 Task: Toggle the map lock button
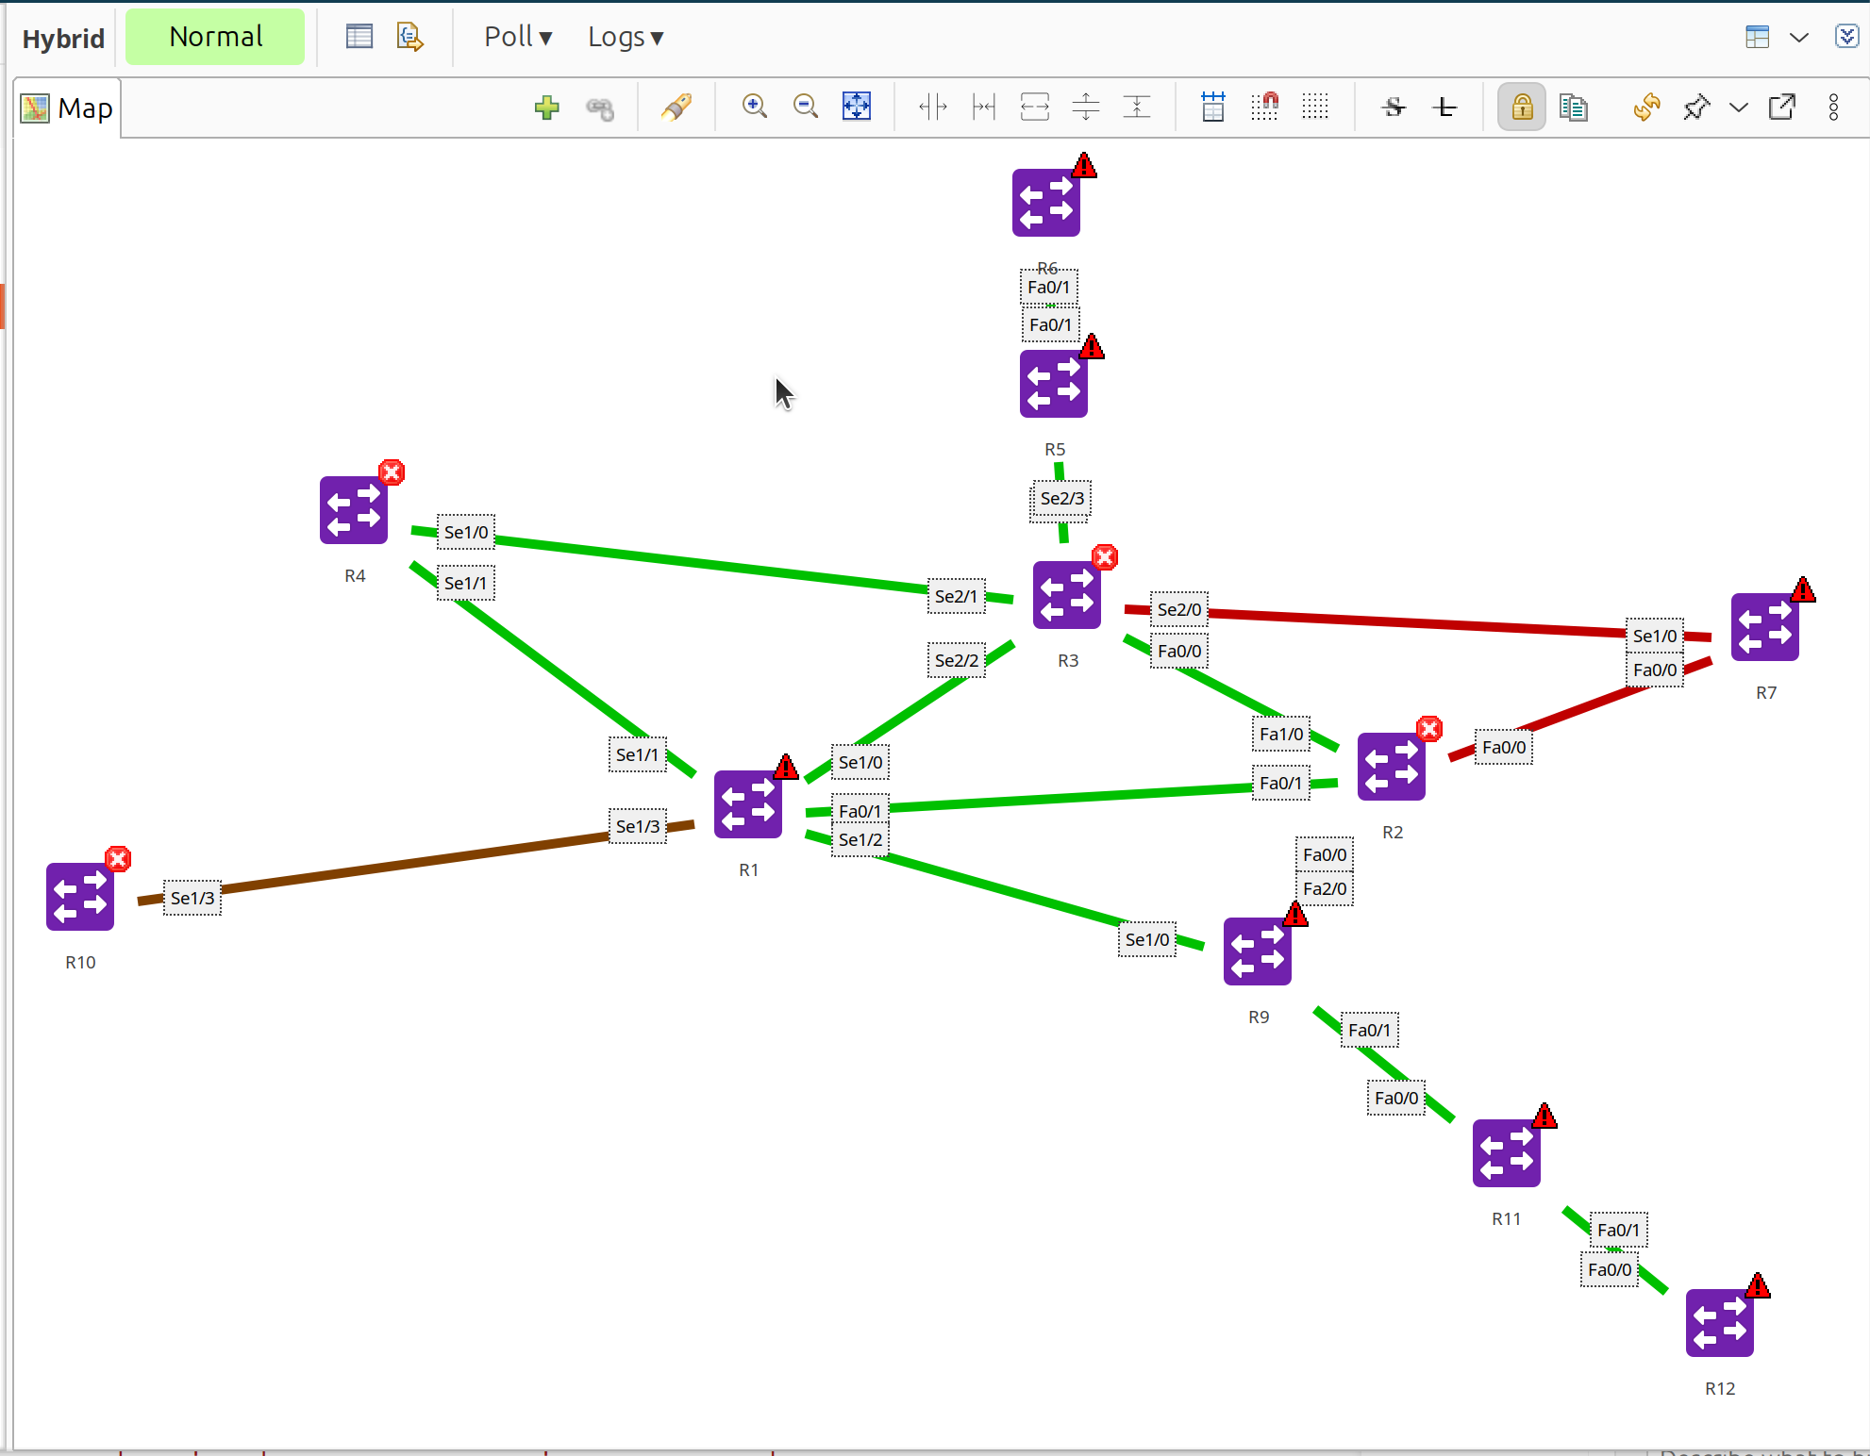(1521, 108)
